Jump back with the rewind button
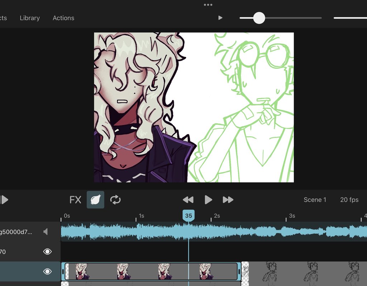Screen dimensions: 367x286 tap(188, 200)
